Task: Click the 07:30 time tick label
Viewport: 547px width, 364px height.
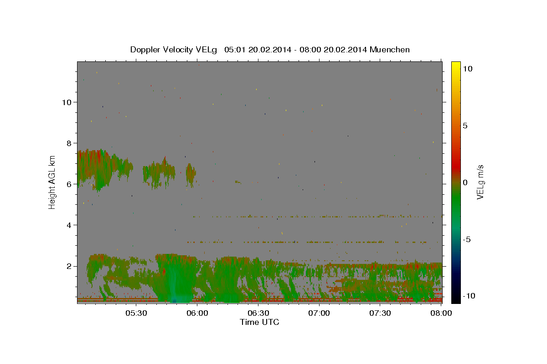Action: pos(380,313)
